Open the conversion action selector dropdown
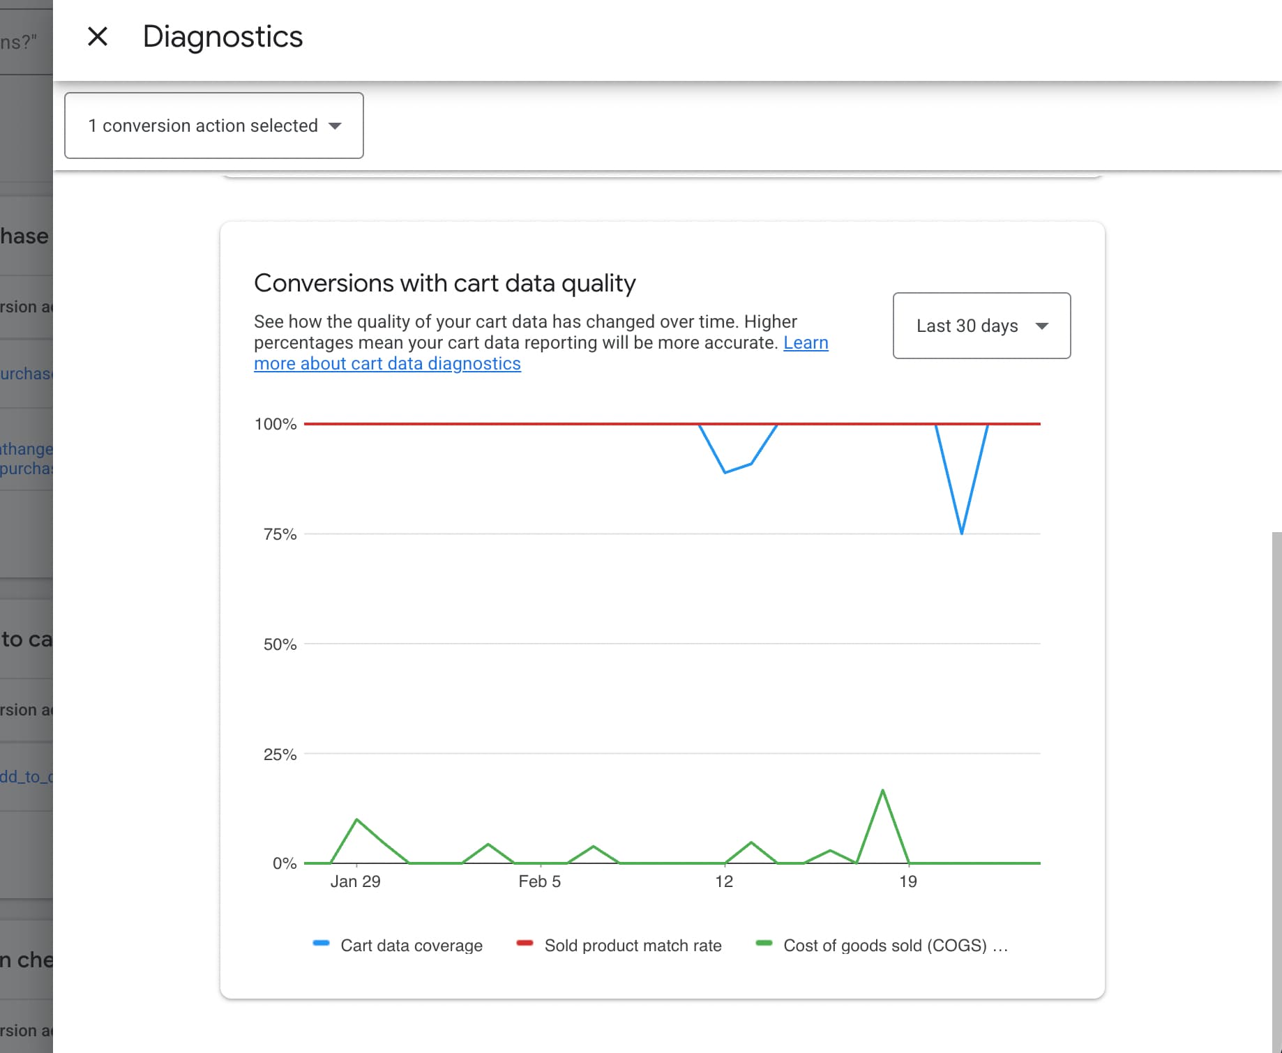Screen dimensions: 1282x1053 [x=213, y=126]
